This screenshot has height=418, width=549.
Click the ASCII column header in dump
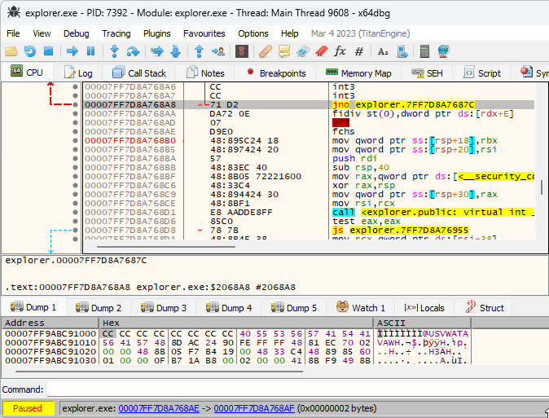422,323
